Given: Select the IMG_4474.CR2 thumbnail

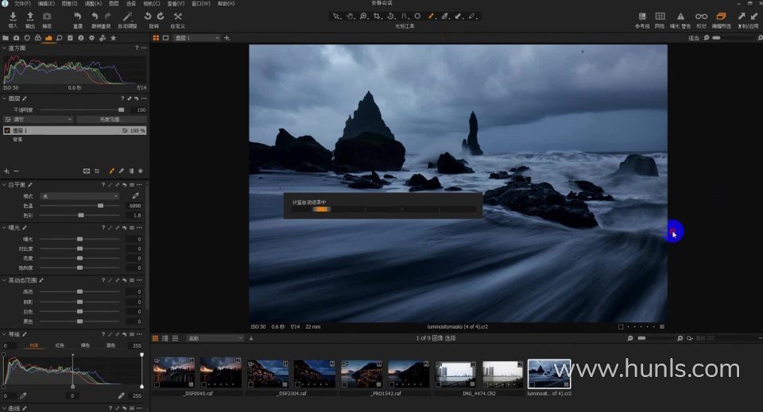Looking at the screenshot, I should (455, 375).
